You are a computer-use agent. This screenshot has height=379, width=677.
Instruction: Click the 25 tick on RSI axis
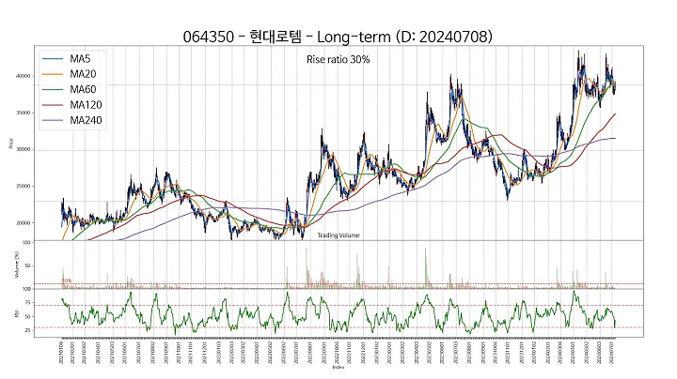[x=27, y=330]
